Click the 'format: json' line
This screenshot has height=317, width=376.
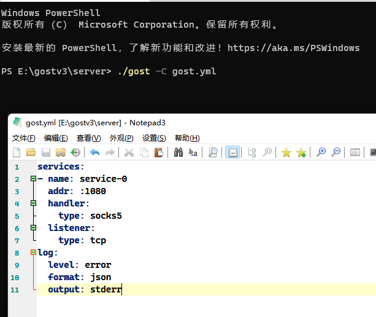pyautogui.click(x=80, y=277)
